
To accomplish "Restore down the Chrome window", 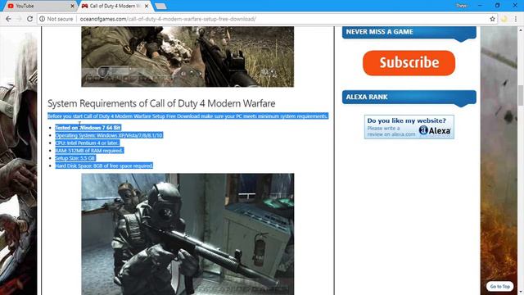I will [497, 6].
